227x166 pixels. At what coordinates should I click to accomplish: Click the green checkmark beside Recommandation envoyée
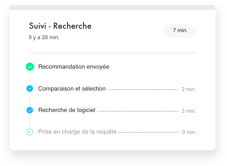[30, 67]
